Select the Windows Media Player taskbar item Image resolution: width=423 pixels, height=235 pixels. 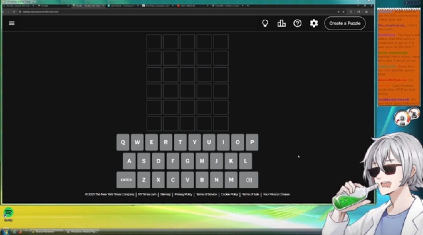pos(82,231)
